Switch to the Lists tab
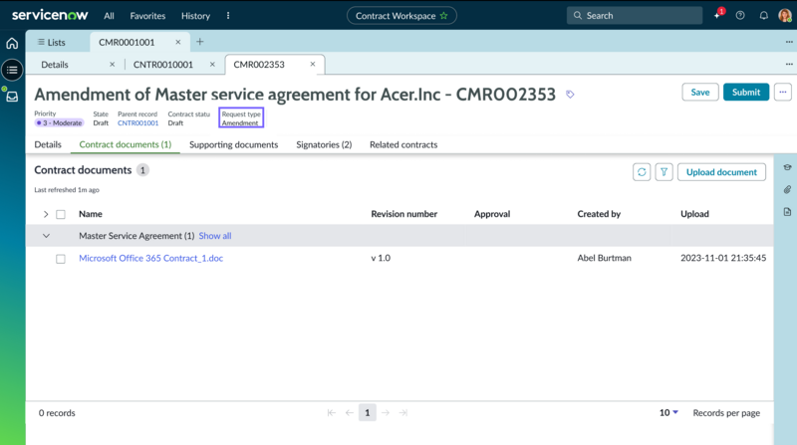Screen dimensions: 797x445 [x=52, y=42]
